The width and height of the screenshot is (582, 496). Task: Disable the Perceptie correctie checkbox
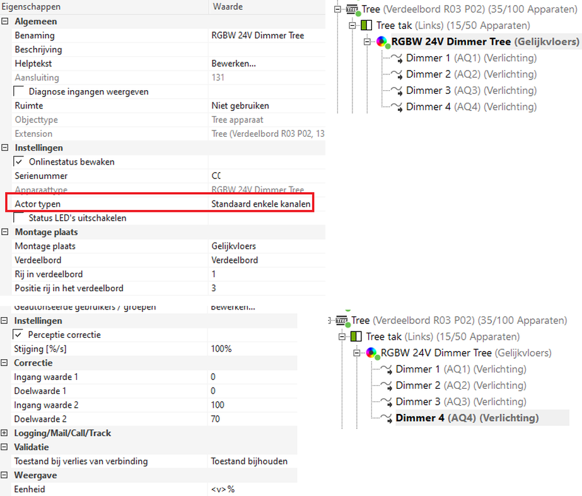18,334
